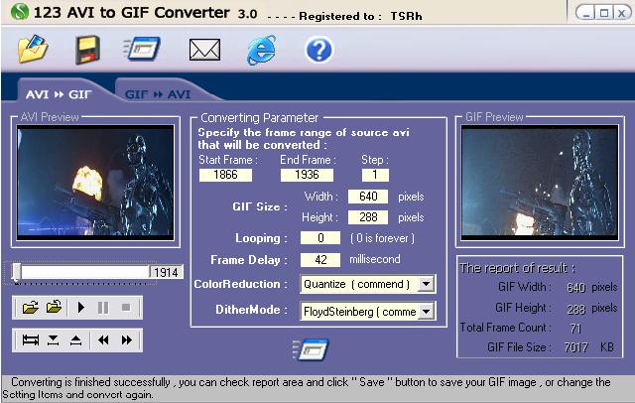This screenshot has width=635, height=403.
Task: Click the "DitherMode :" label
Action: [x=251, y=310]
